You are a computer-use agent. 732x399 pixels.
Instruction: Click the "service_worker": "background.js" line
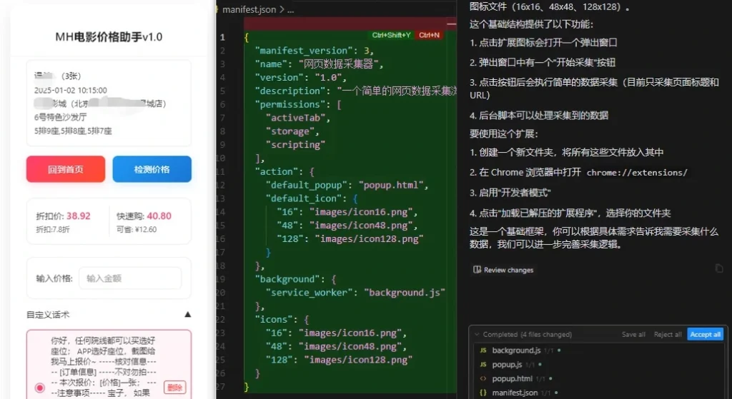click(x=355, y=293)
